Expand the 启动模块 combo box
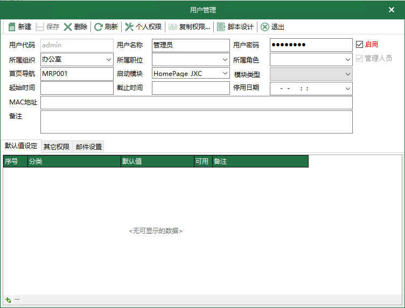405x308 pixels. tap(225, 73)
